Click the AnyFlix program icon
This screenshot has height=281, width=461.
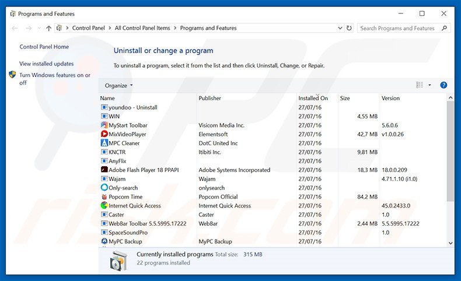(104, 161)
